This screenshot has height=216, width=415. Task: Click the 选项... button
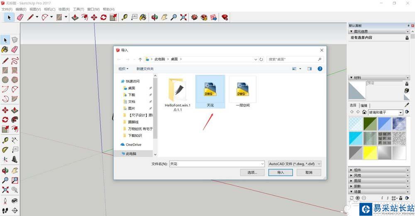[252, 172]
